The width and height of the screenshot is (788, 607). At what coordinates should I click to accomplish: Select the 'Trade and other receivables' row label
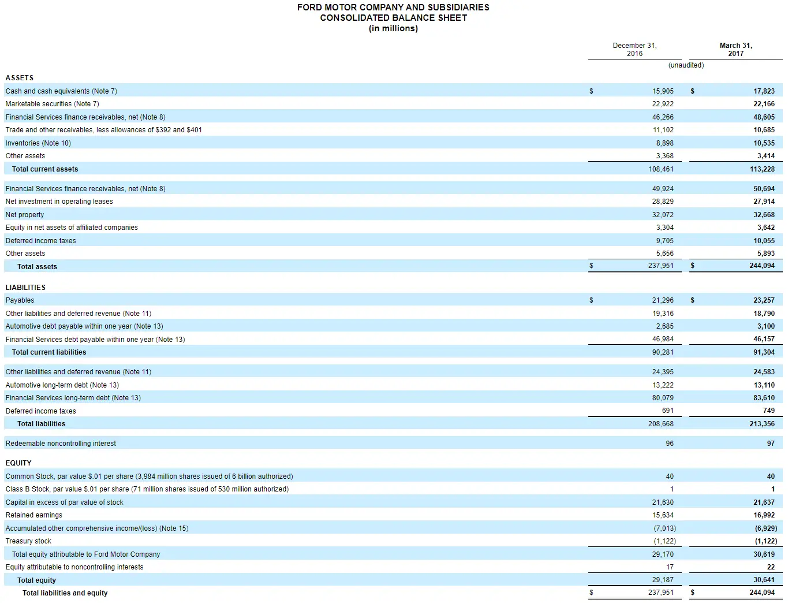coord(104,130)
